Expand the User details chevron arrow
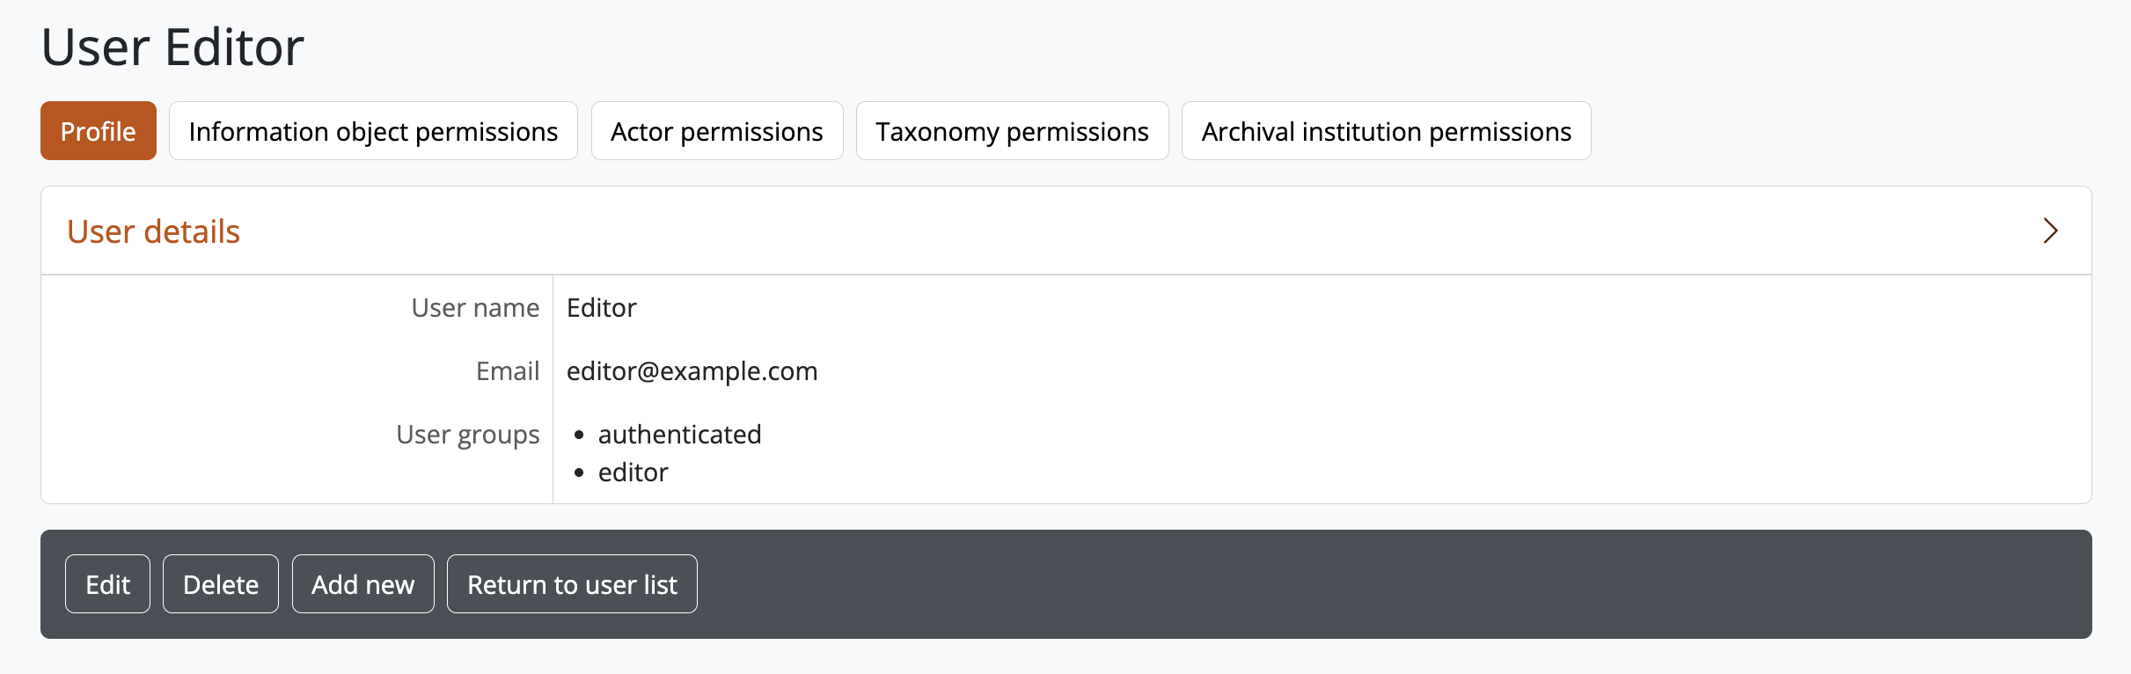Viewport: 2131px width, 674px height. coord(2050,231)
